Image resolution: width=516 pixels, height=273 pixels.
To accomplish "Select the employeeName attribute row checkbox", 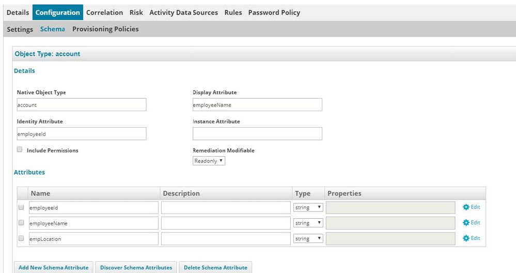I will tap(21, 223).
